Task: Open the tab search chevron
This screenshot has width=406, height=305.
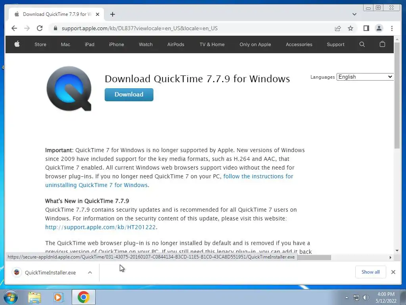Action: (354, 14)
